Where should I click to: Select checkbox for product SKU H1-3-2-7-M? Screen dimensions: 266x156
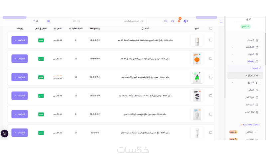pyautogui.click(x=211, y=40)
